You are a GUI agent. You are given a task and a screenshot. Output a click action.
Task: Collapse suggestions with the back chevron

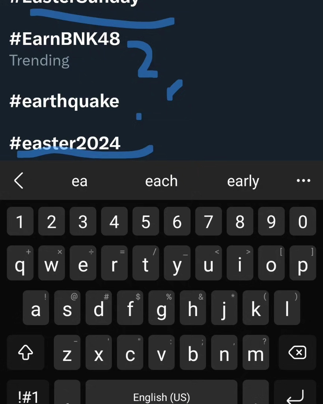19,181
